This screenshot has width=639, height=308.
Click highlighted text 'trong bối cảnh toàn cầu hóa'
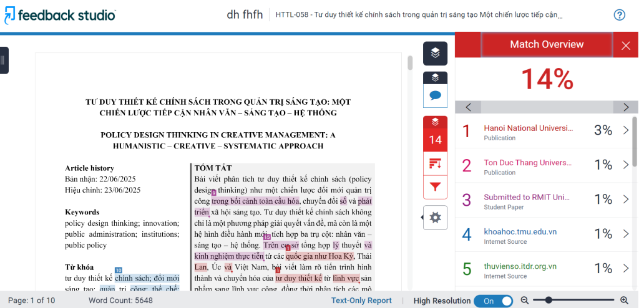tap(255, 201)
